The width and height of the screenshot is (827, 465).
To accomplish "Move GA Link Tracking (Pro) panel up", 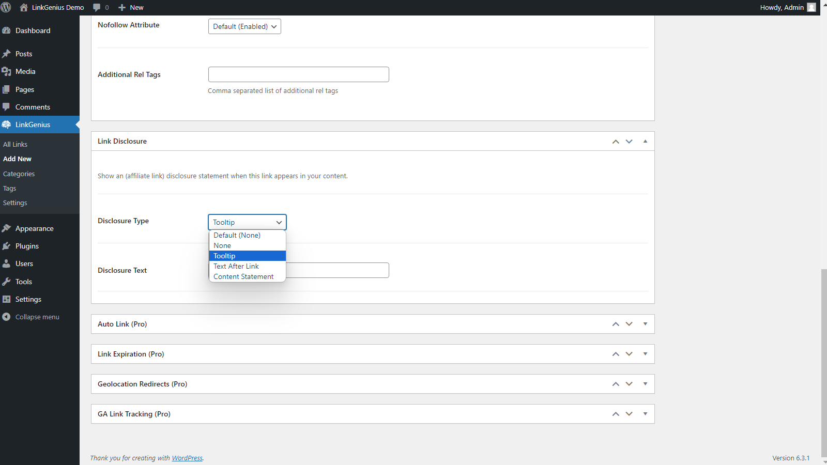I will pyautogui.click(x=616, y=414).
